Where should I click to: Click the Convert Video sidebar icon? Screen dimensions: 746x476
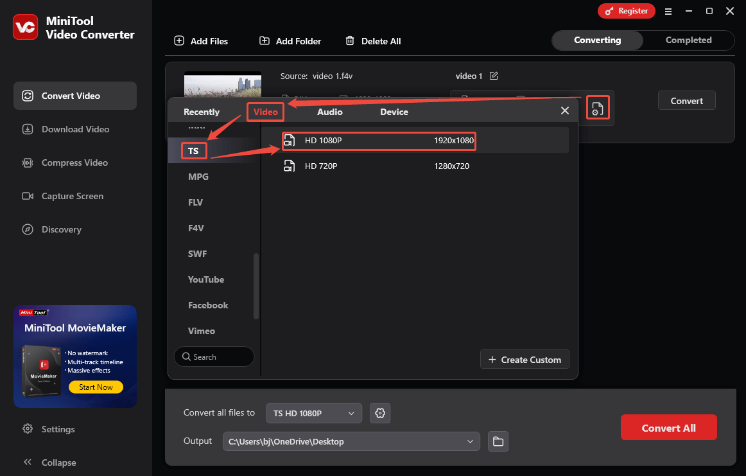coord(28,96)
